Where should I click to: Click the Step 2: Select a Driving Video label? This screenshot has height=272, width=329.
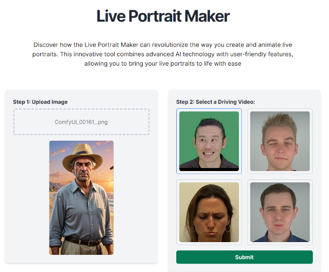click(215, 102)
